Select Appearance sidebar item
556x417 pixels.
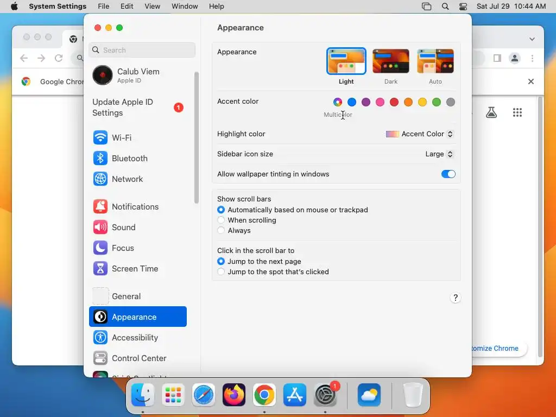(x=137, y=317)
